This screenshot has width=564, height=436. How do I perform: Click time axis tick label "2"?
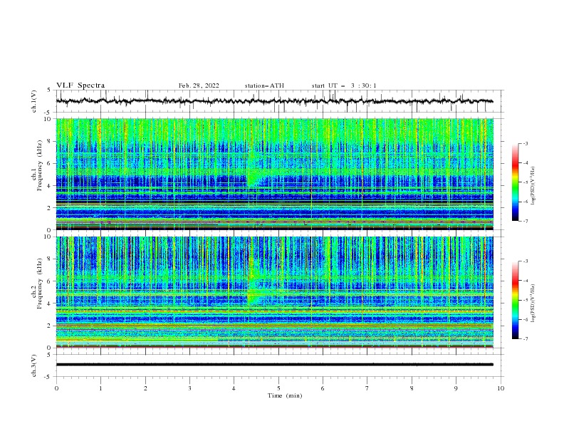pos(145,388)
